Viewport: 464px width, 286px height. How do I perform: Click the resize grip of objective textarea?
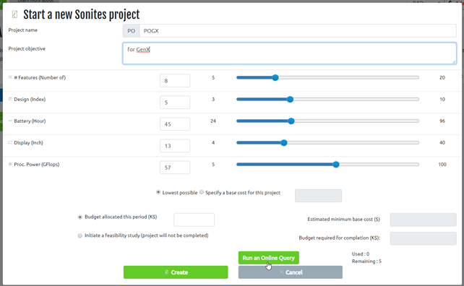point(454,62)
